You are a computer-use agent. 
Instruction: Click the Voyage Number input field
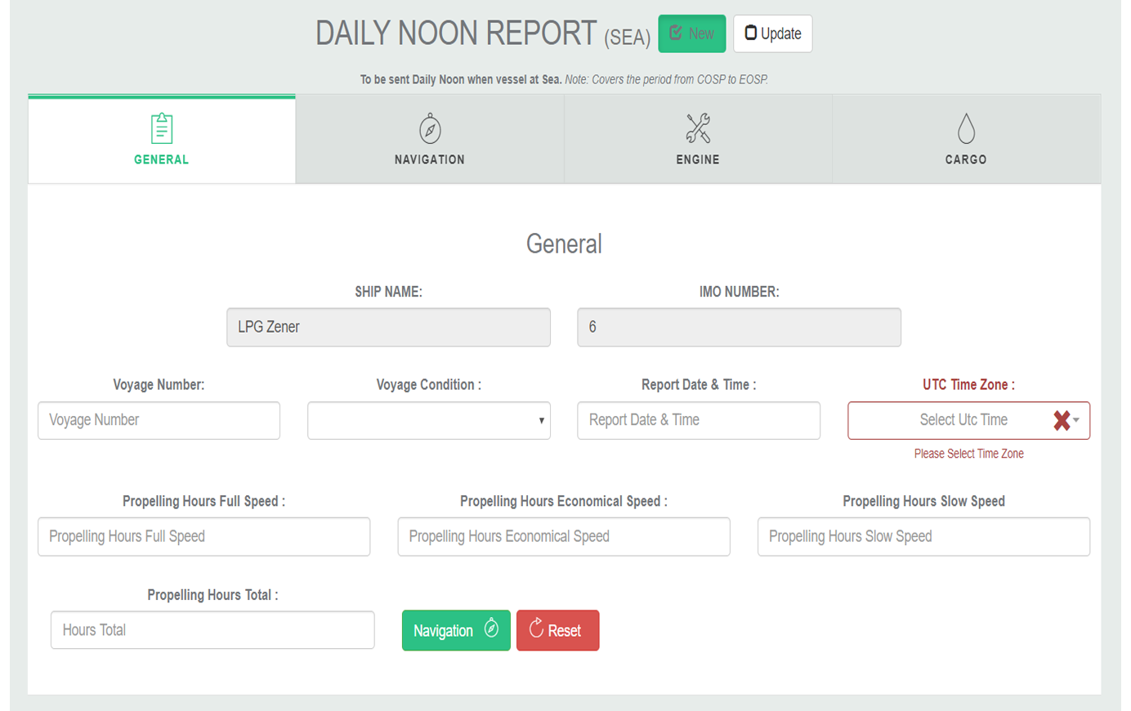159,420
